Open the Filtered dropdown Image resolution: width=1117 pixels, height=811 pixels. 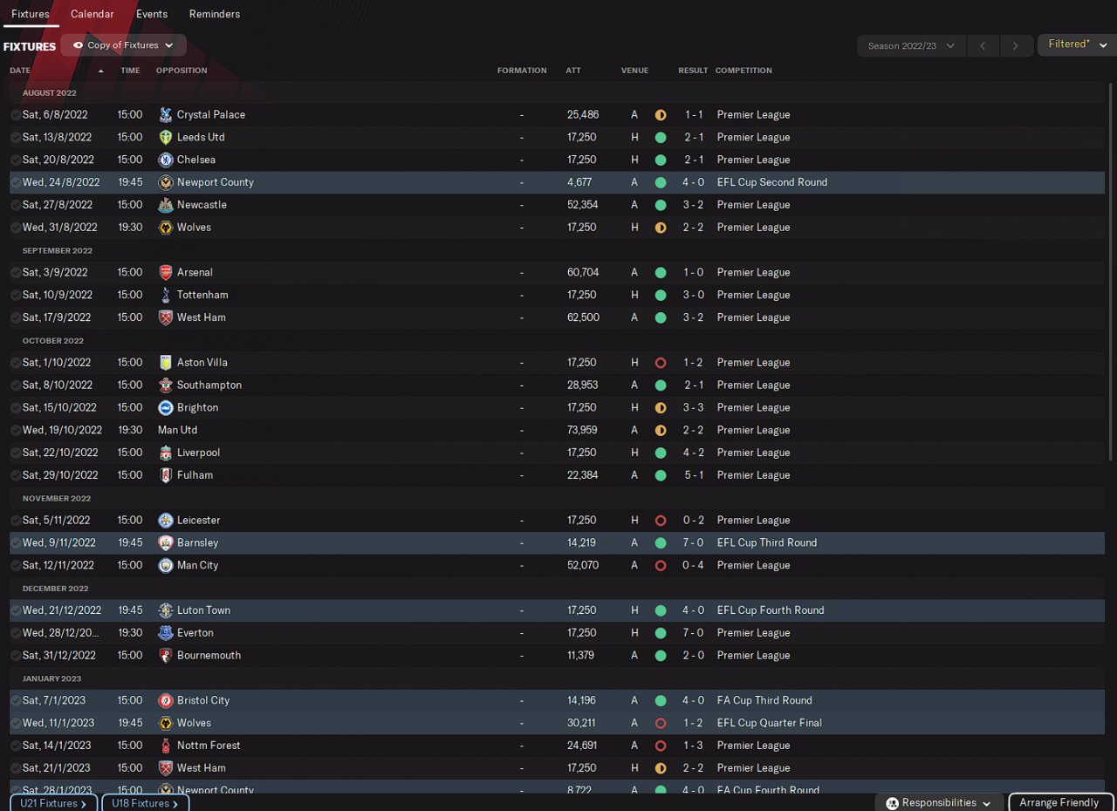click(1077, 44)
